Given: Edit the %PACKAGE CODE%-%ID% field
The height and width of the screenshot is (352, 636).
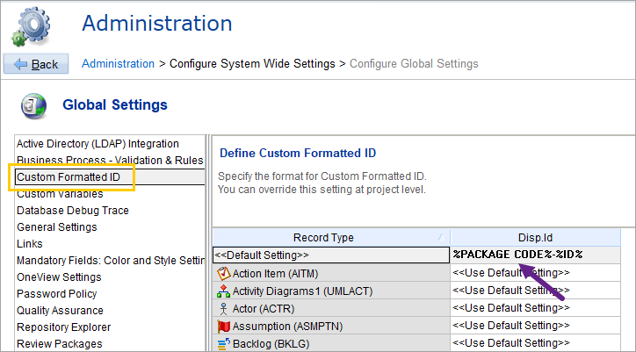Looking at the screenshot, I should click(x=535, y=255).
